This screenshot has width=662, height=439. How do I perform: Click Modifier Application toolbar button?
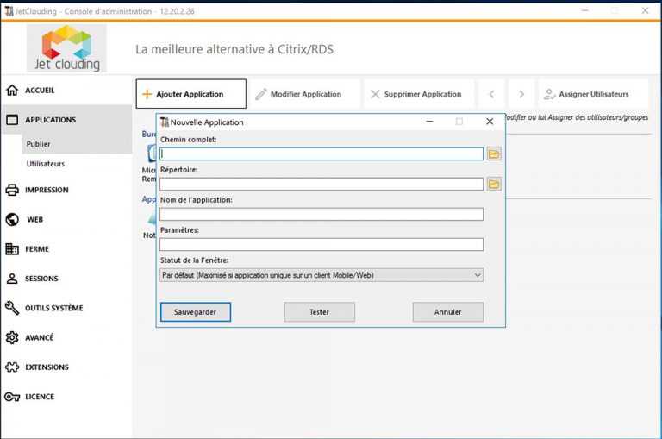[305, 94]
